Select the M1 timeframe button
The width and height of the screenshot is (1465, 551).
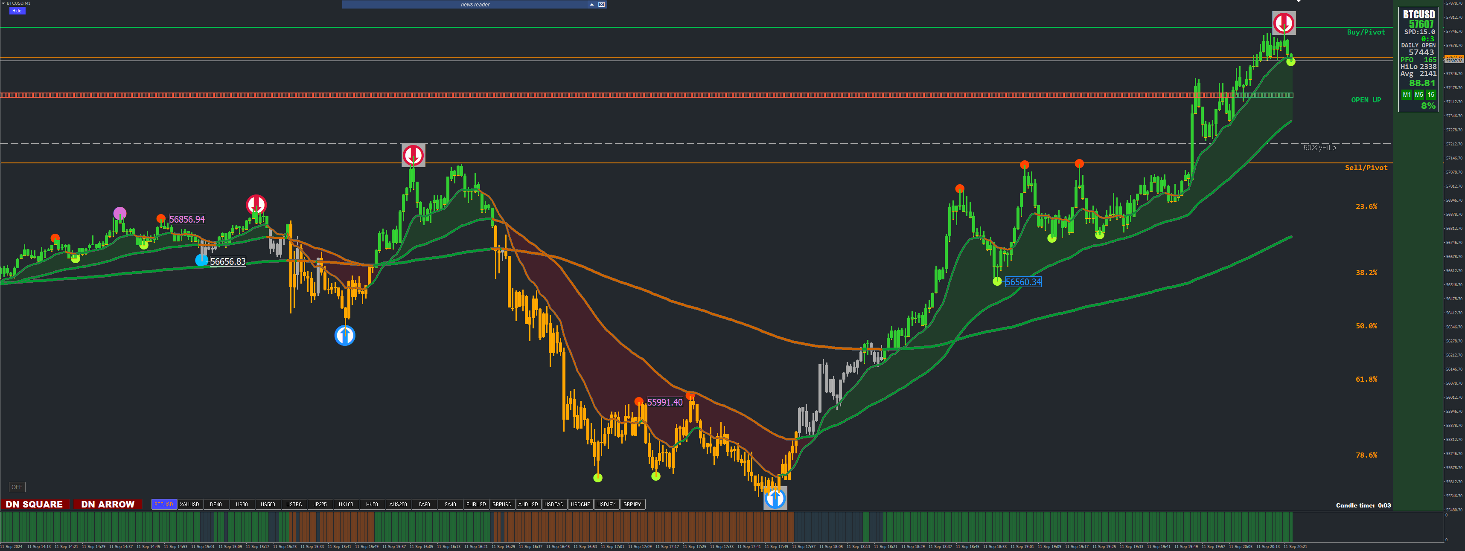point(1407,95)
